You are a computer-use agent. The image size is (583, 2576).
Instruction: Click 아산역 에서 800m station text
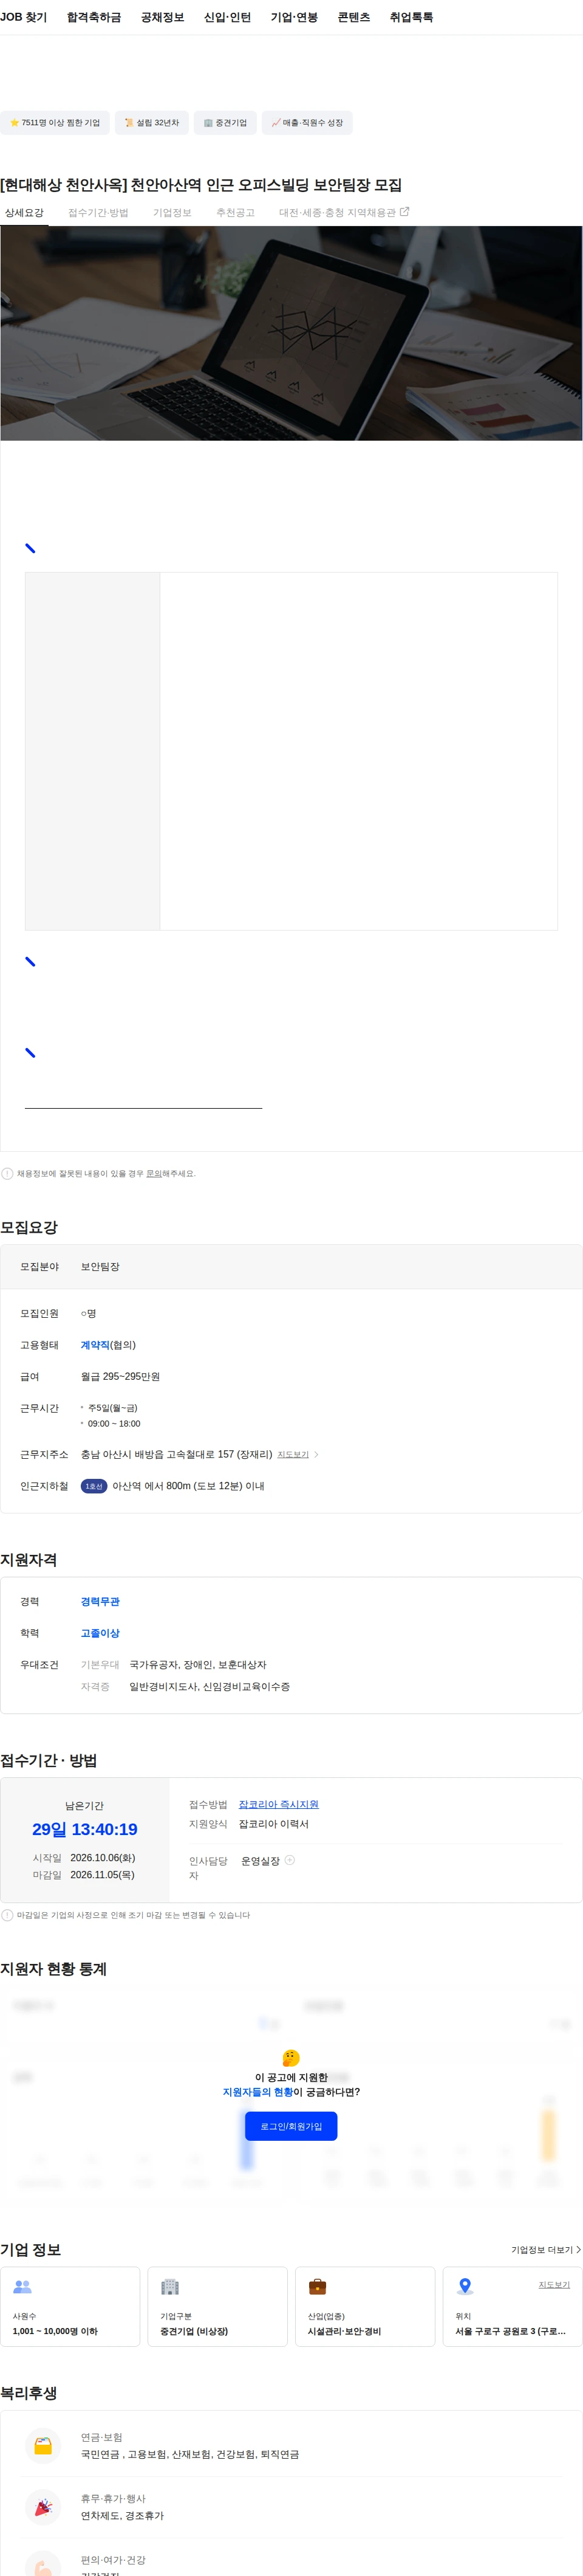pos(188,1487)
